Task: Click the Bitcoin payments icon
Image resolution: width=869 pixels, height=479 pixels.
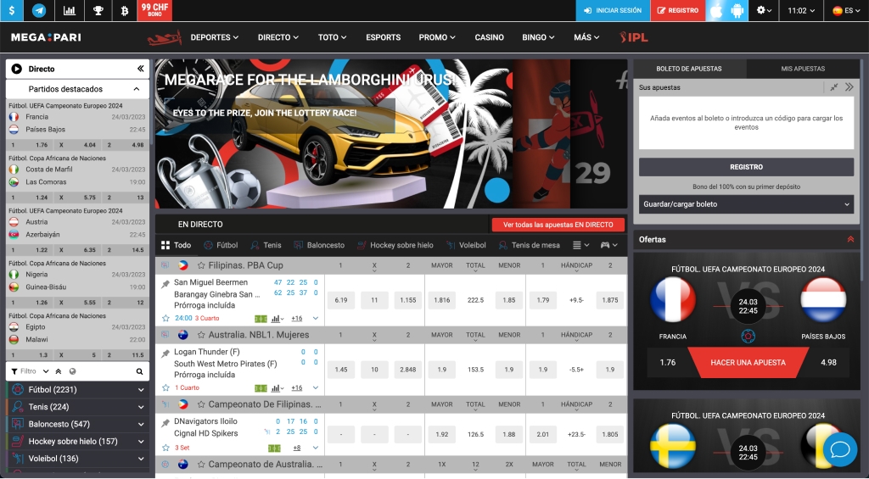Action: point(125,11)
